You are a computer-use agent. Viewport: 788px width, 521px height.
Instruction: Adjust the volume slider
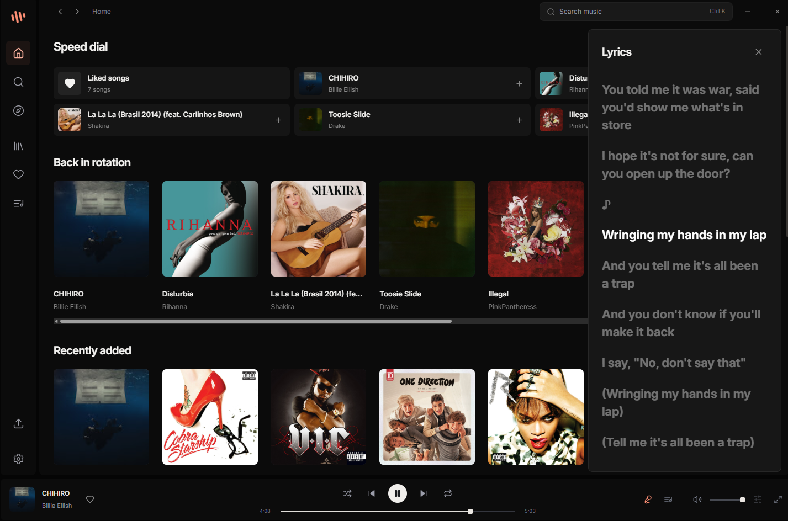pyautogui.click(x=727, y=499)
